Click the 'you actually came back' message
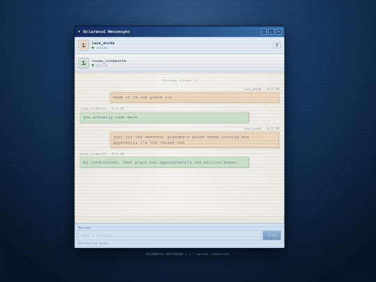 (x=164, y=118)
